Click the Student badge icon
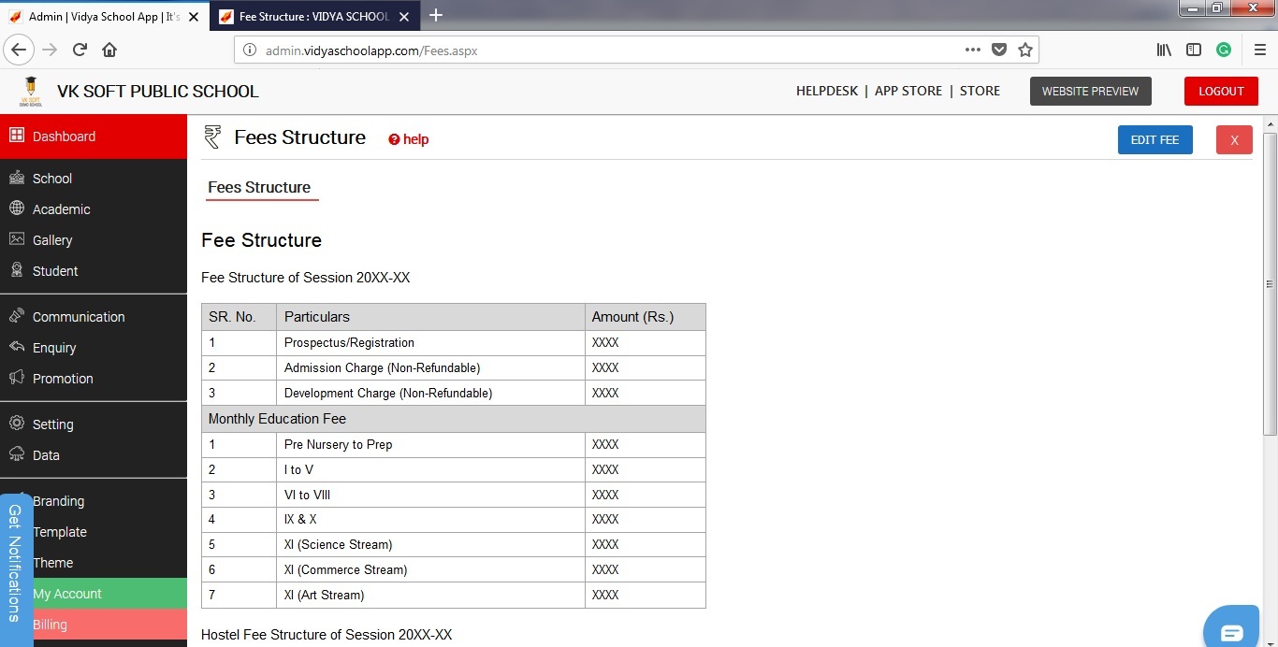 pyautogui.click(x=16, y=270)
